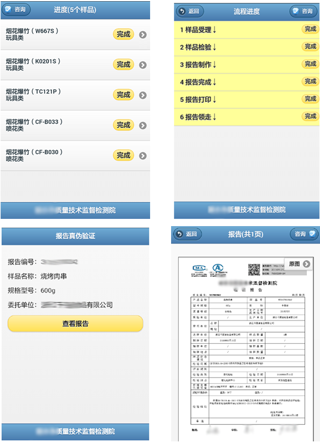320x442 pixels.
Task: Tap 完成 badge for TC121P sample
Action: (123, 95)
